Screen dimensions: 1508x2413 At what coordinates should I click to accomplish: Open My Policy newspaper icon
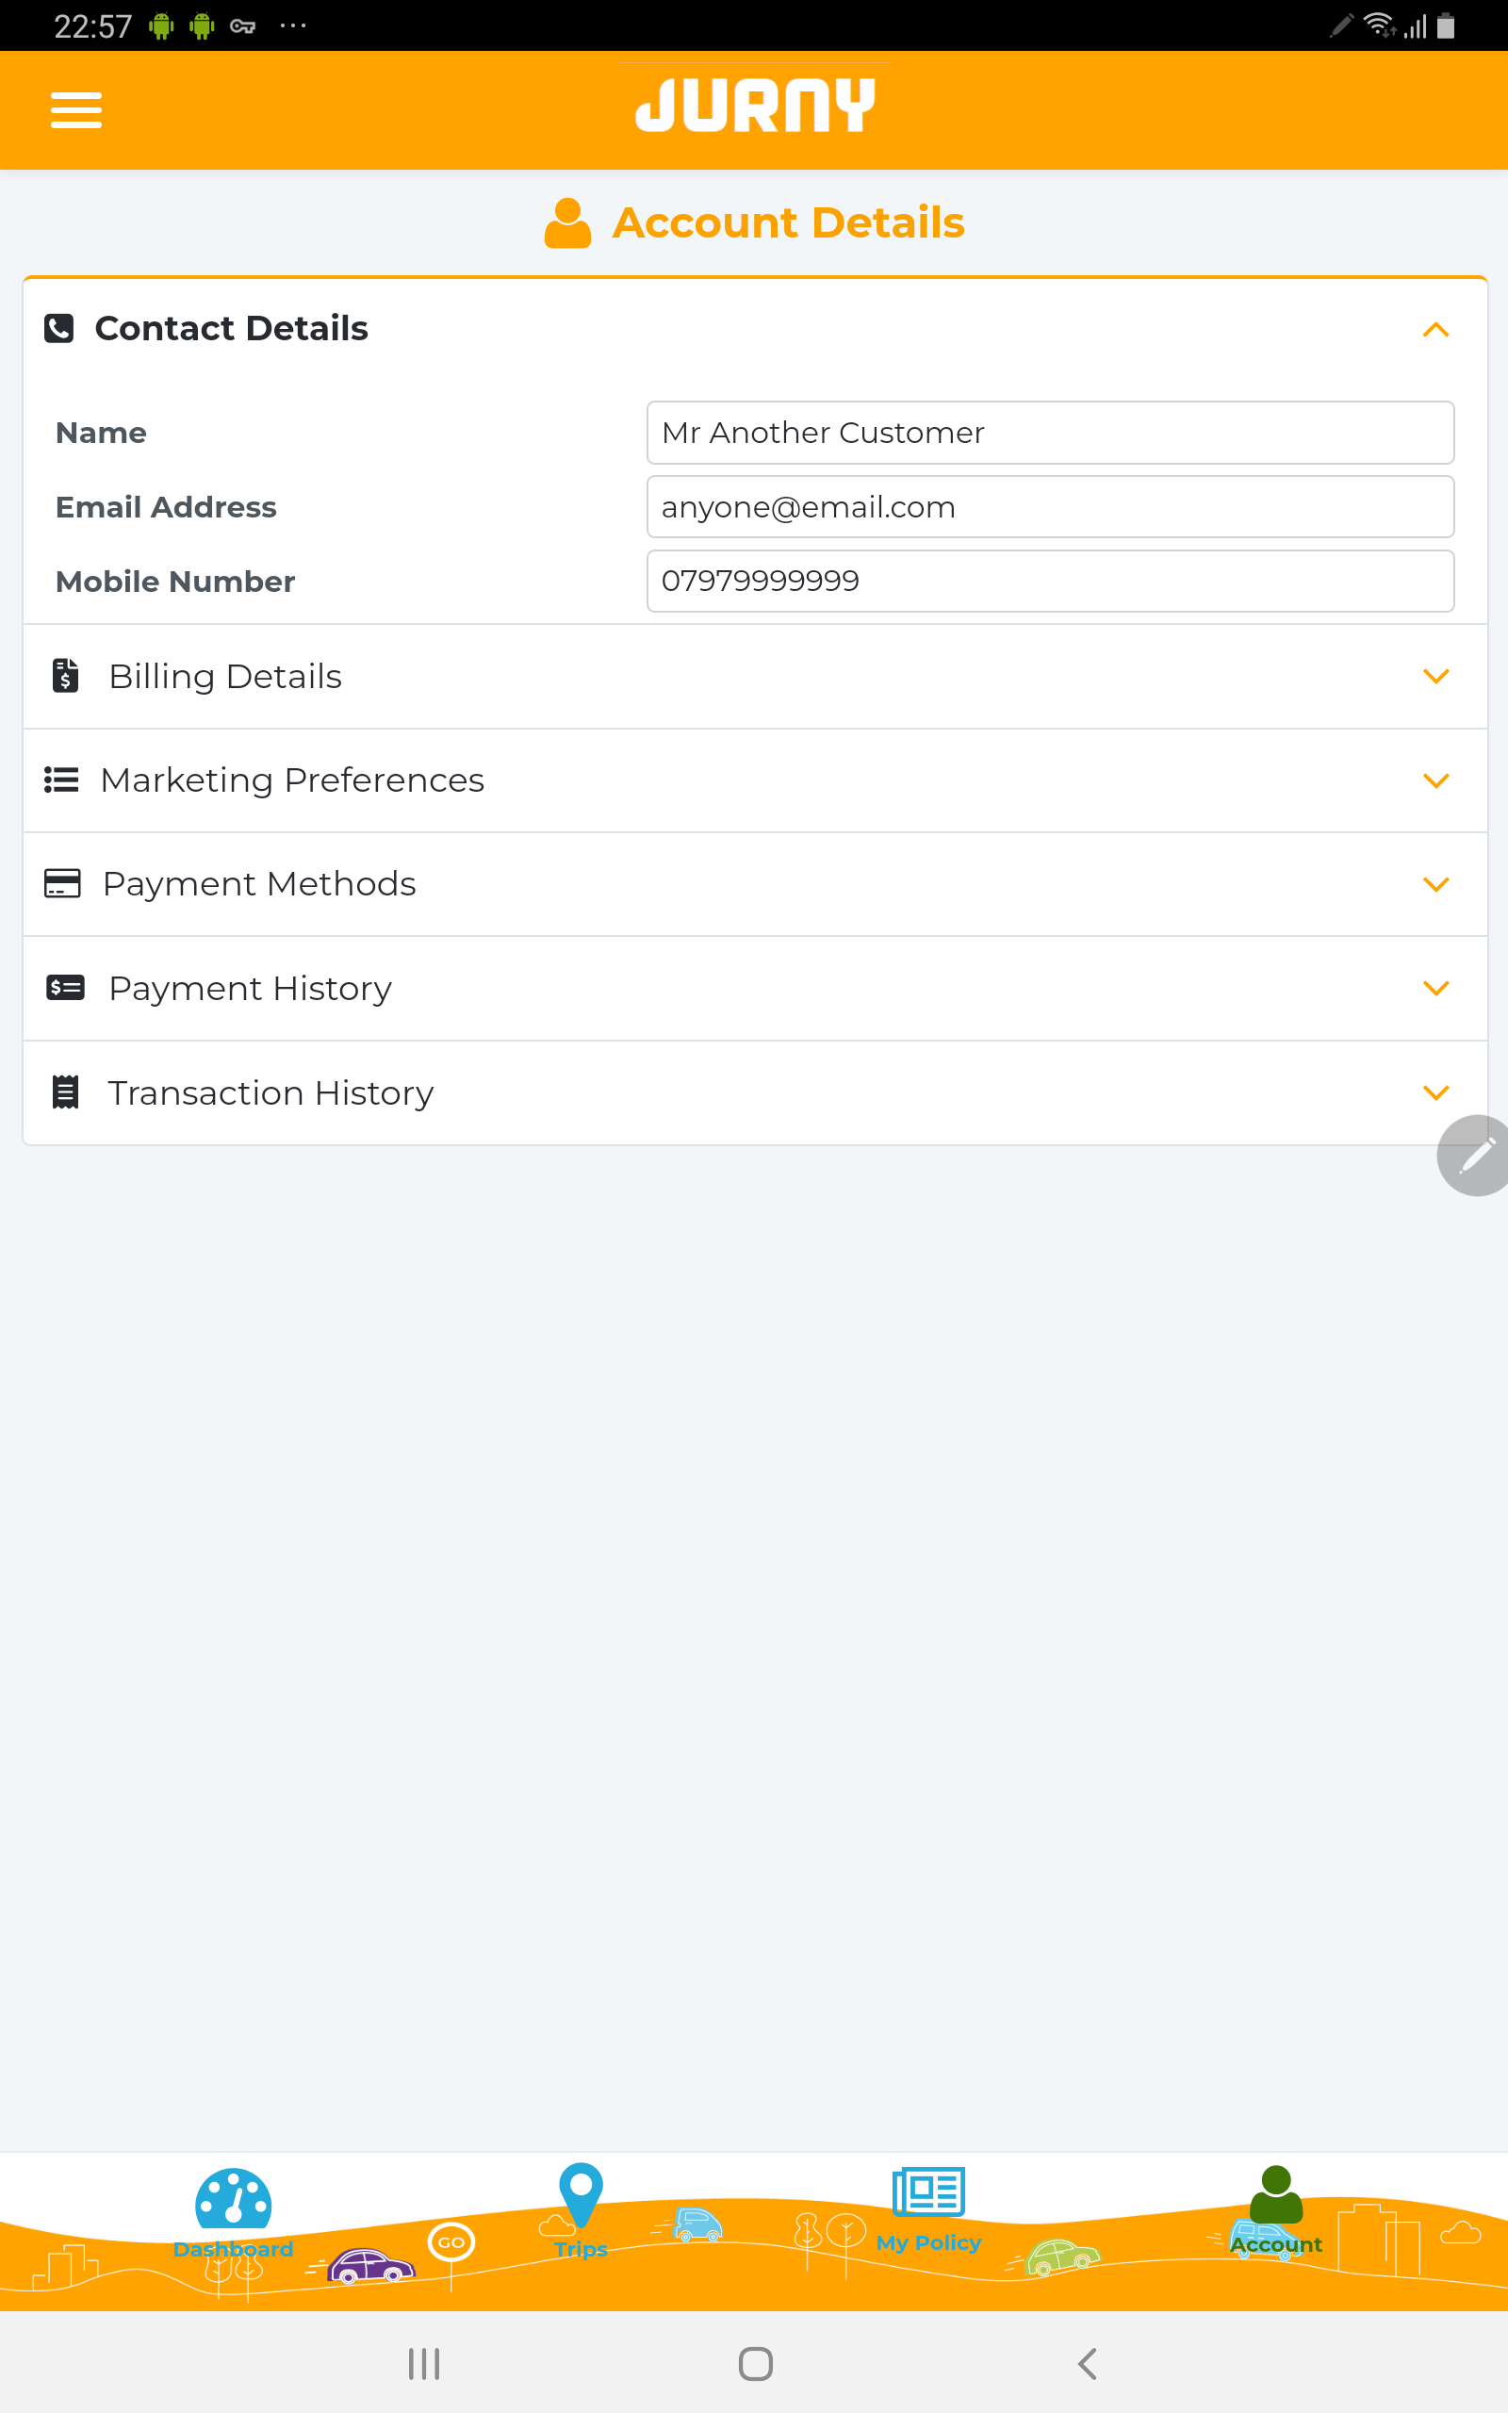click(x=928, y=2191)
